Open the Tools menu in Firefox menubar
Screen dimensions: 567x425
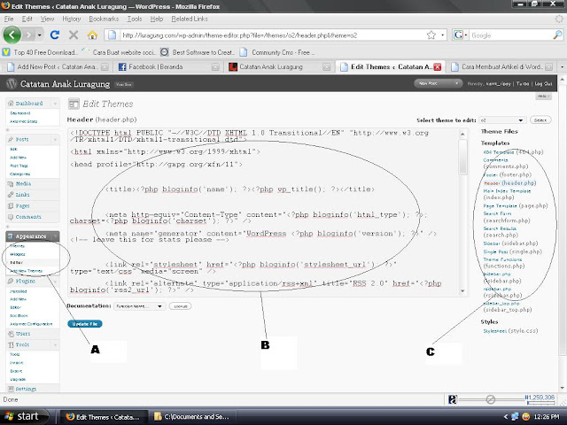[x=135, y=19]
